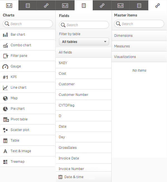Expand the Dimensions section
The height and width of the screenshot is (182, 167).
click(139, 36)
